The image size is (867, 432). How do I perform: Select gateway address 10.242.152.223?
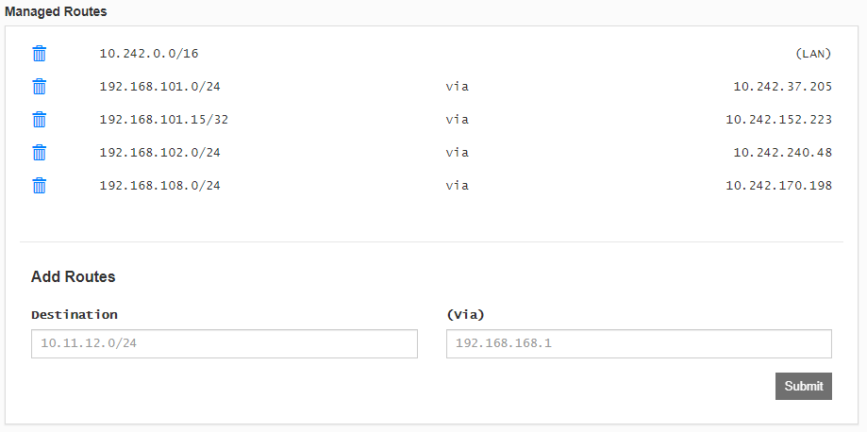(x=778, y=120)
